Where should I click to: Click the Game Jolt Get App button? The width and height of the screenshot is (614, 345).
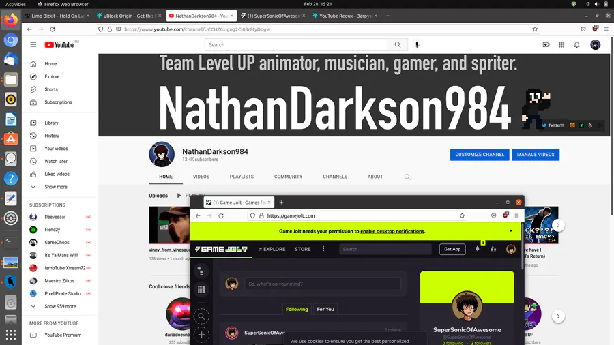(452, 249)
